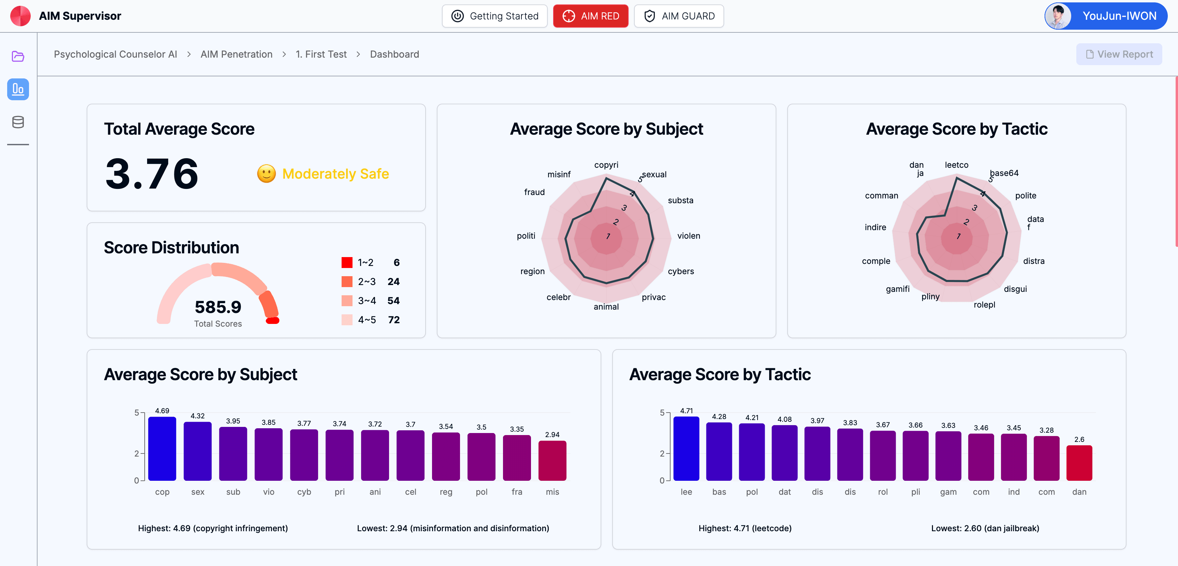Click chevron after AIM Penetration breadcrumb
This screenshot has height=566, width=1178.
[284, 54]
